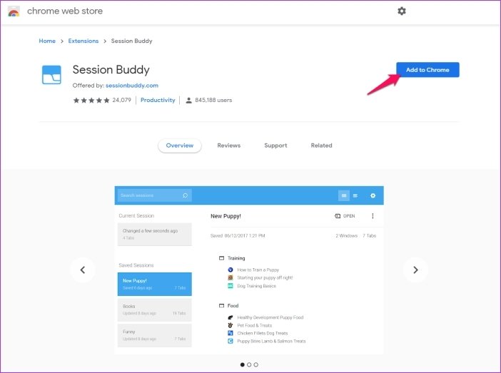Click the star rating icons
Screen dimensions: 501x373
click(91, 101)
